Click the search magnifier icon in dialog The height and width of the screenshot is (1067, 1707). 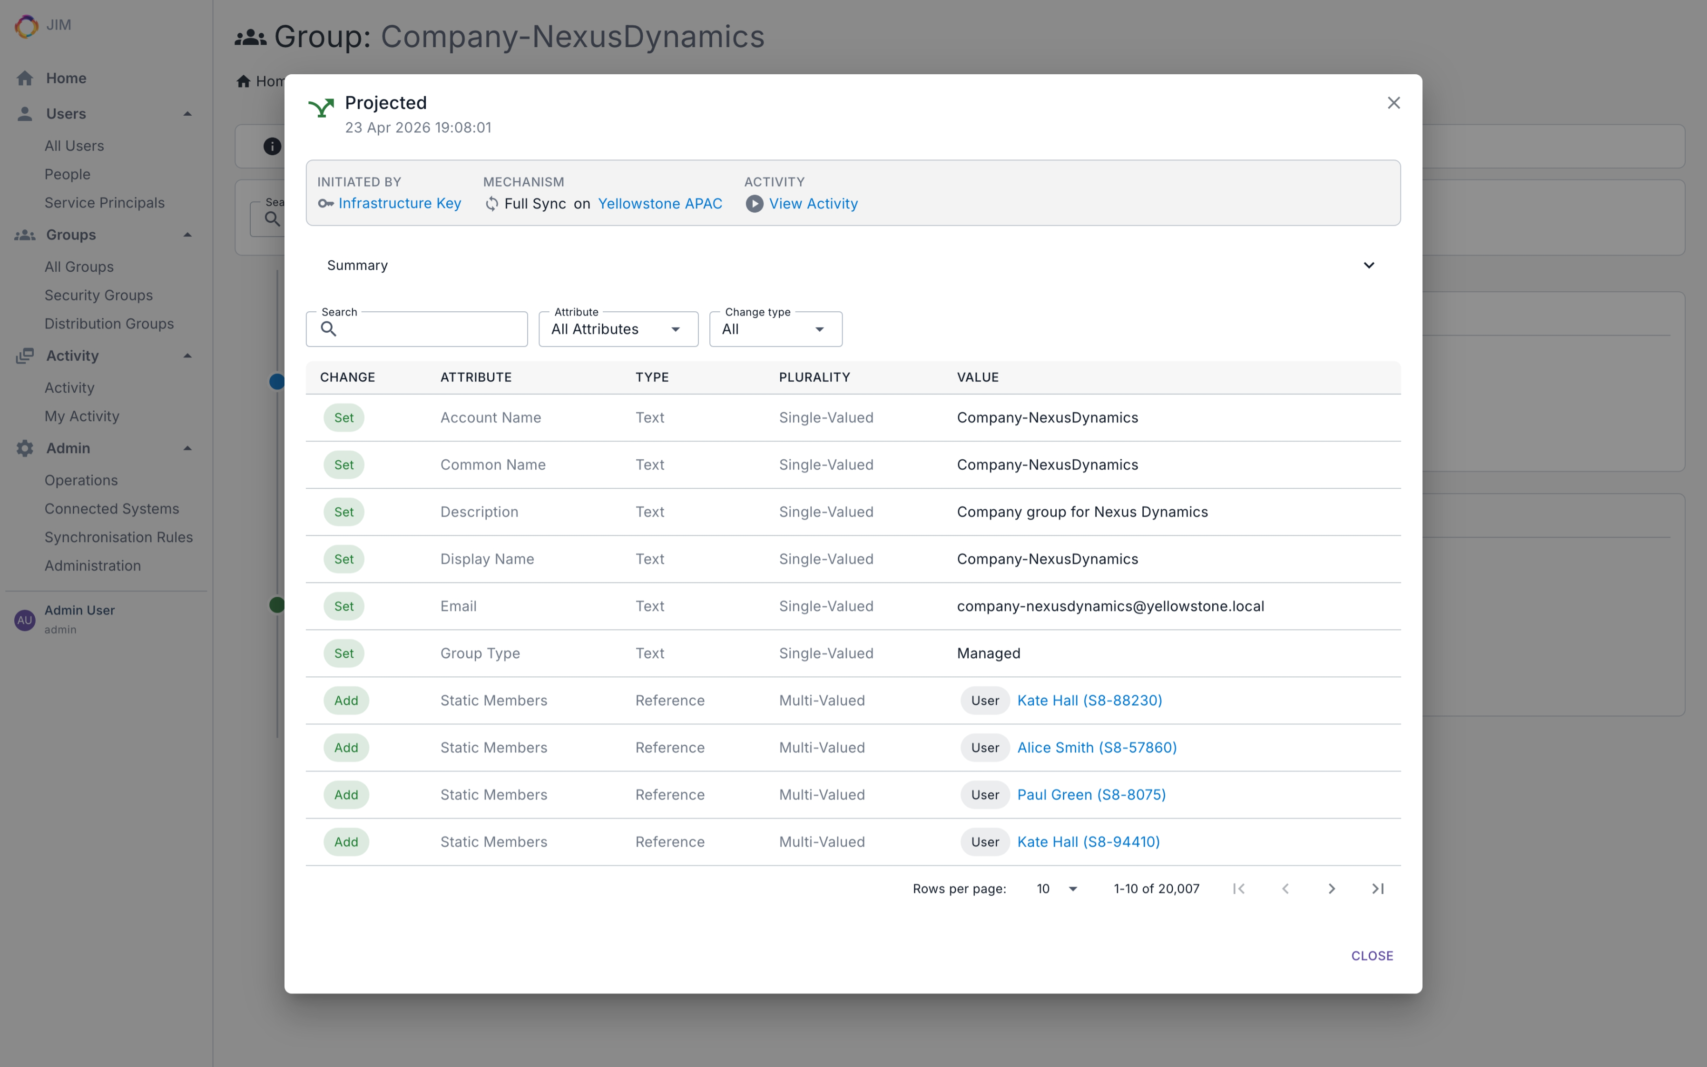pos(329,329)
